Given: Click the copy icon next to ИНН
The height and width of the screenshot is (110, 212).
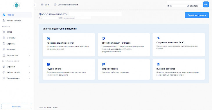Looking at the screenshot, I should [188, 6].
